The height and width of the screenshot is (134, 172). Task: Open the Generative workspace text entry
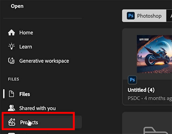pos(44,61)
